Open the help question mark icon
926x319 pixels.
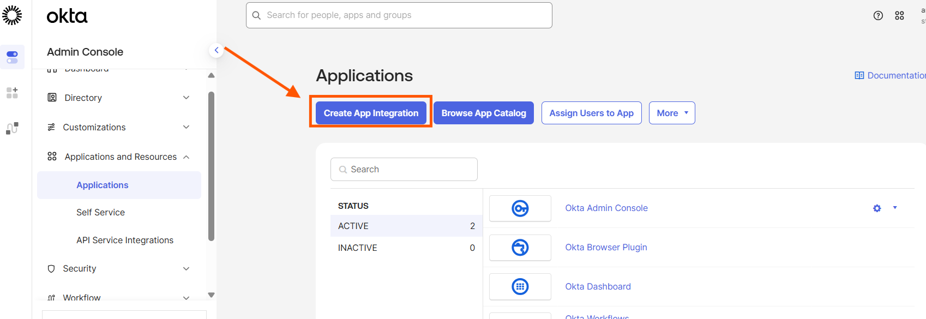point(878,15)
